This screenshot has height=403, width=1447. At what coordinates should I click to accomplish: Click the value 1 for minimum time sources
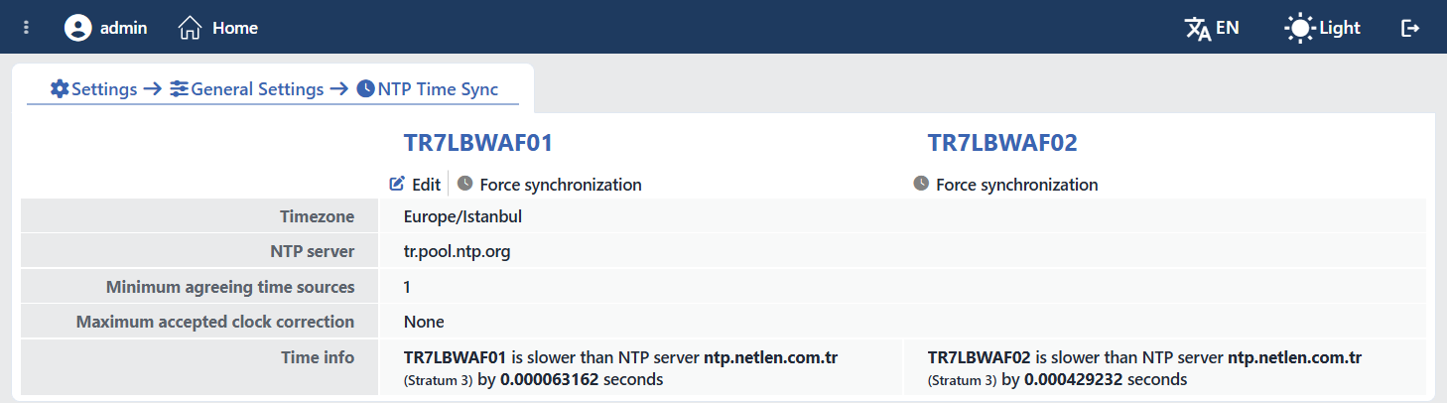click(x=407, y=287)
